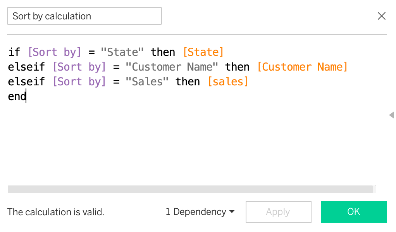Click the calculation name field
The width and height of the screenshot is (396, 232).
(x=84, y=16)
